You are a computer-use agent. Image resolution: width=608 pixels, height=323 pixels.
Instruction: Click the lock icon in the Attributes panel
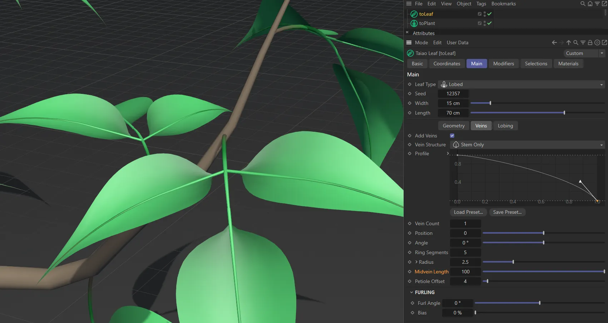tap(590, 42)
